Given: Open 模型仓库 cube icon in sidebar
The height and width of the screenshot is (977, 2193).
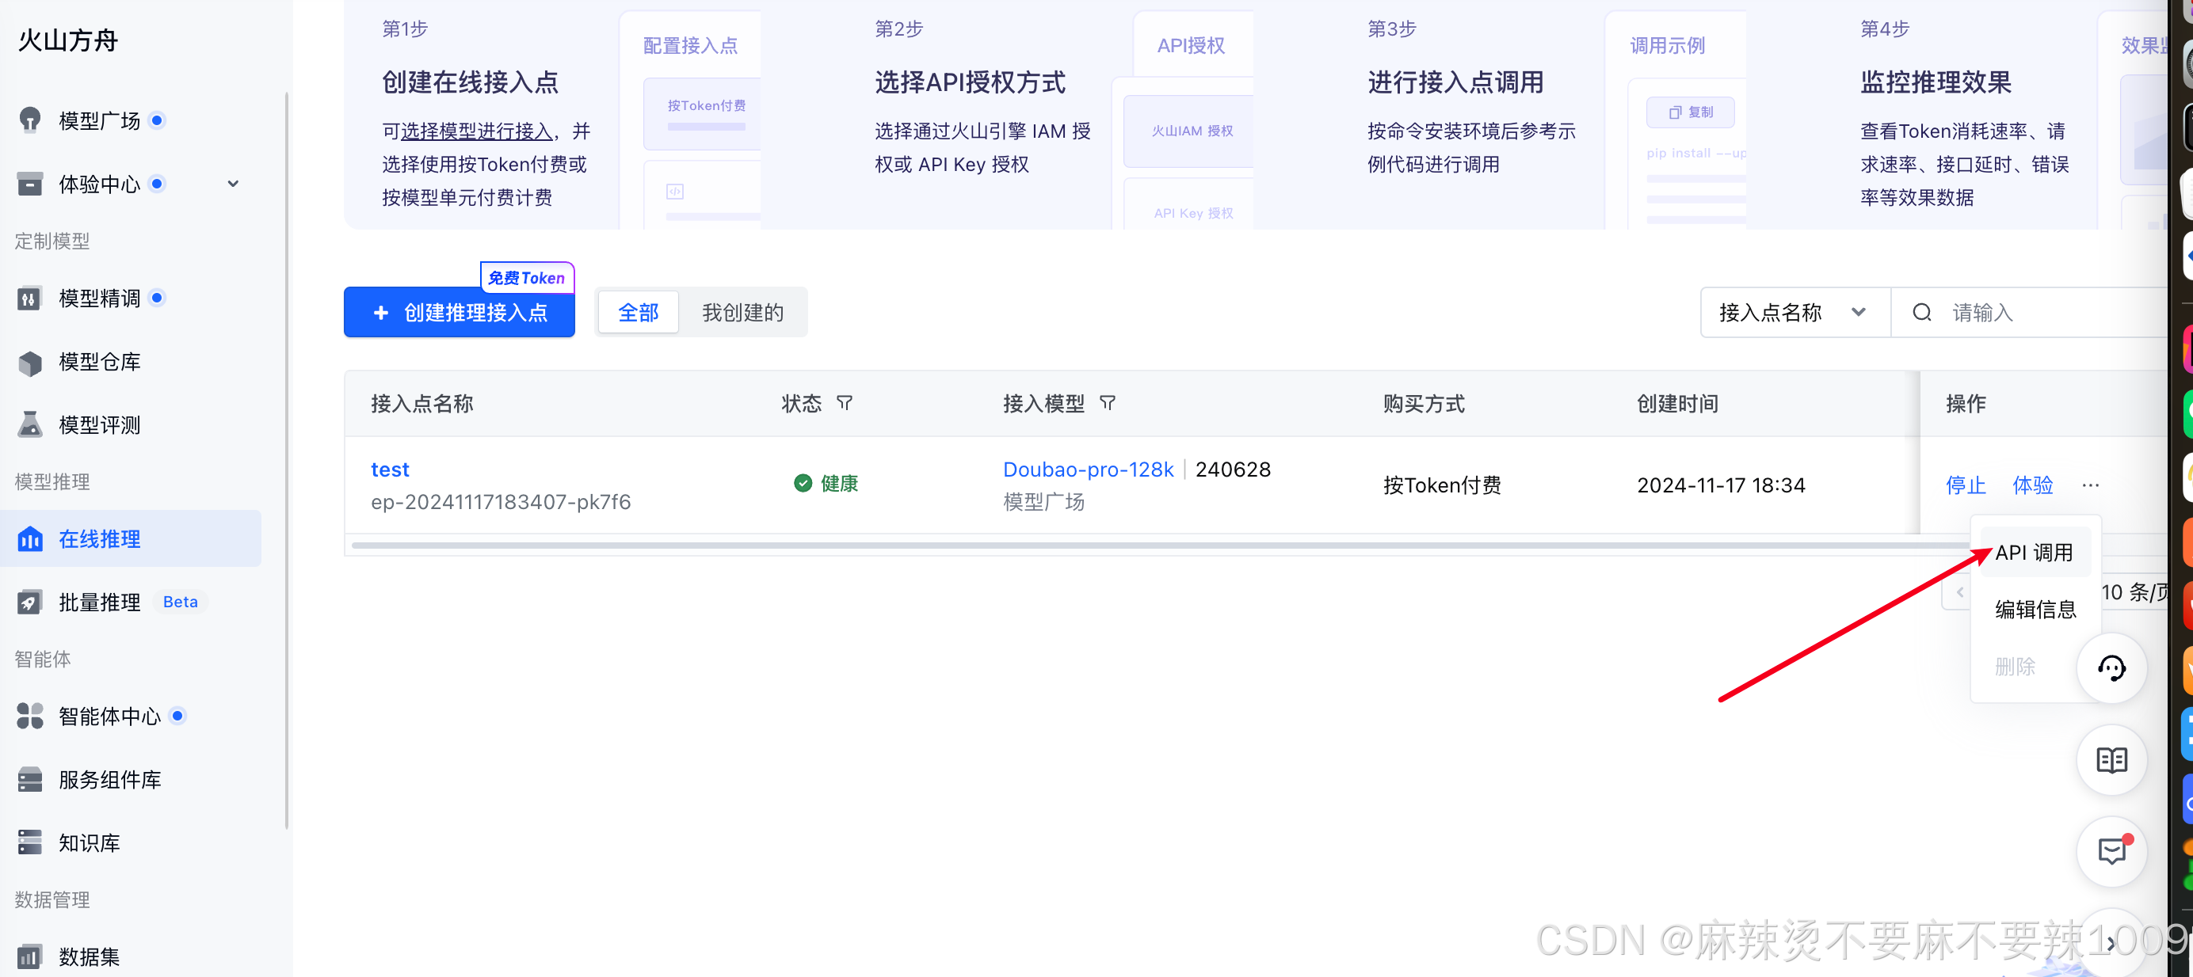Looking at the screenshot, I should [30, 363].
